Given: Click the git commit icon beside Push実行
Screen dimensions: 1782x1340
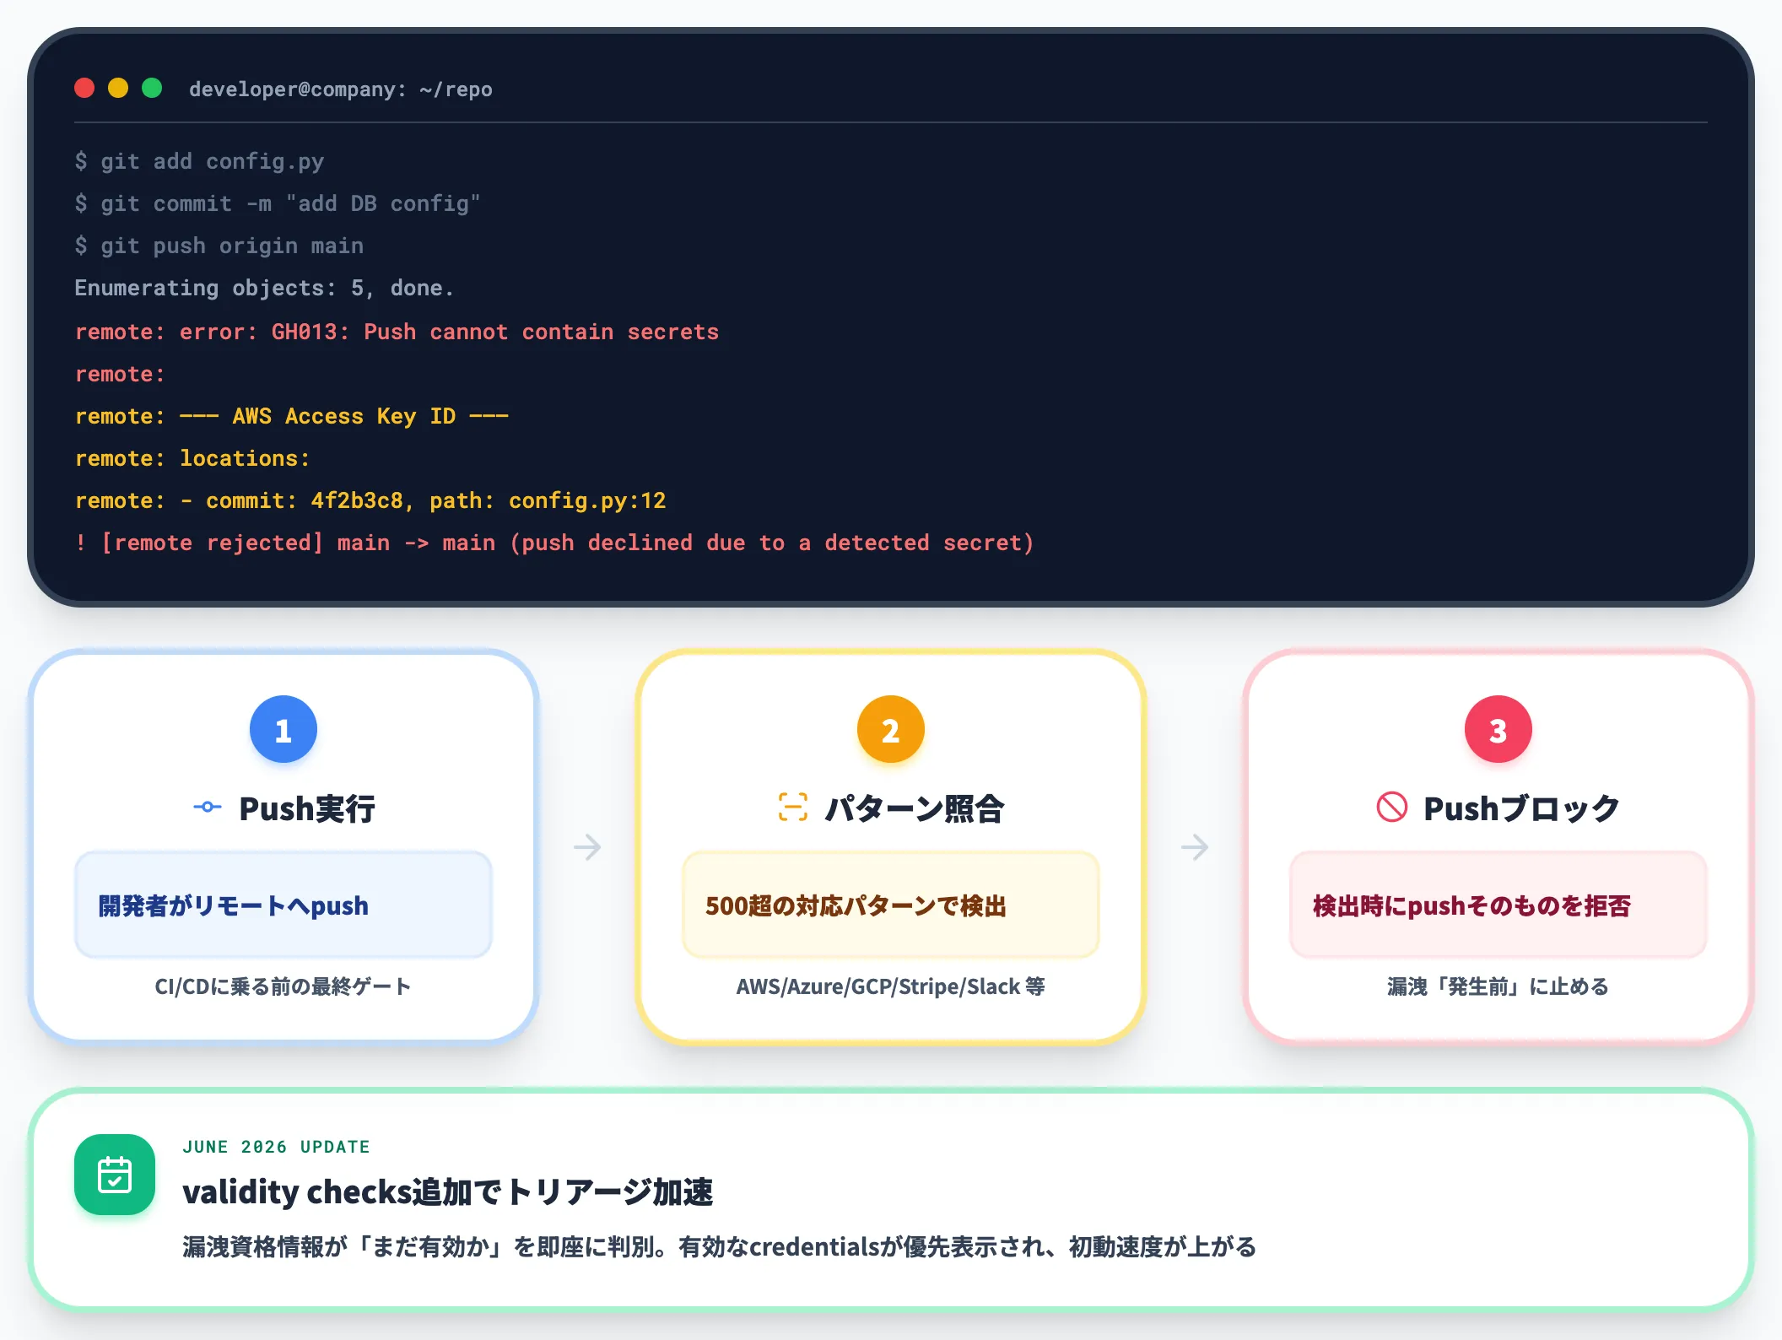Looking at the screenshot, I should point(207,808).
